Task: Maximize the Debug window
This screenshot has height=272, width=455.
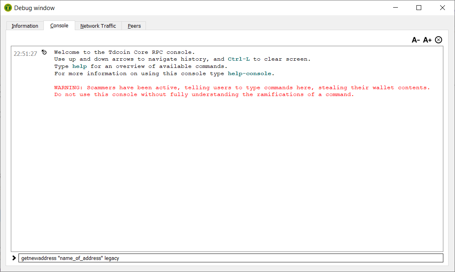Action: tap(419, 8)
